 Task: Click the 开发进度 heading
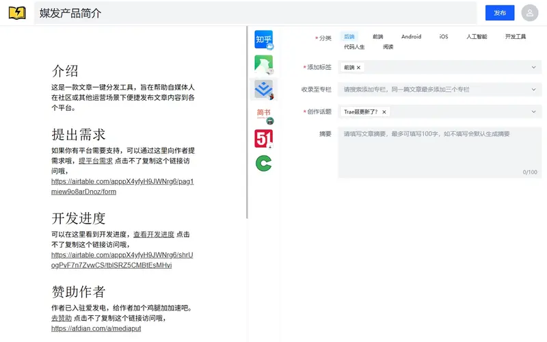(79, 218)
